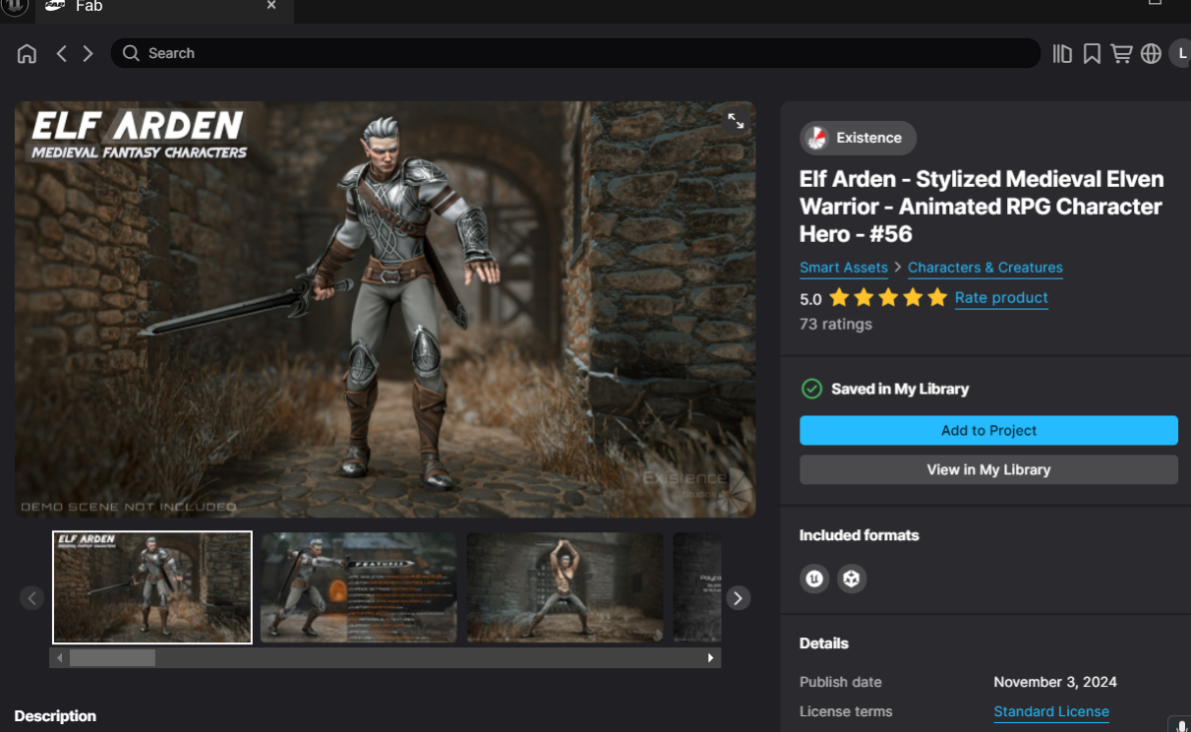The image size is (1191, 732).
Task: Click the Saved in My Library checkmark icon
Action: [x=811, y=389]
